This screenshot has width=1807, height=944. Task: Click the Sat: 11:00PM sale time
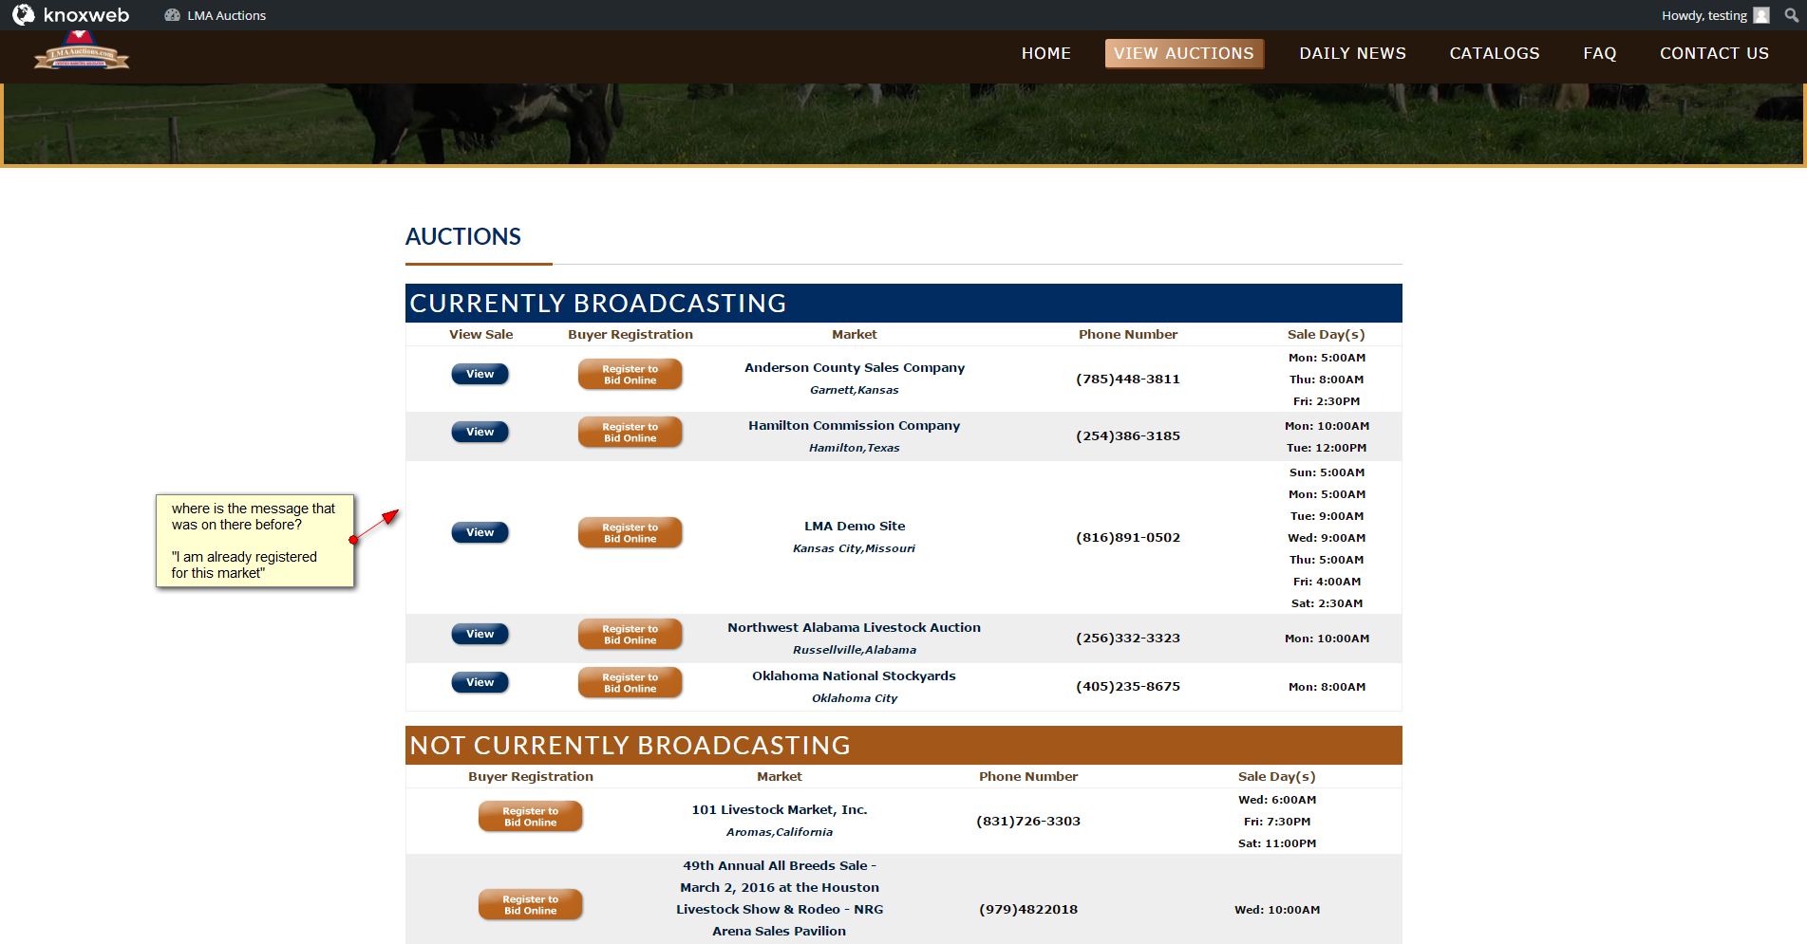click(1277, 843)
